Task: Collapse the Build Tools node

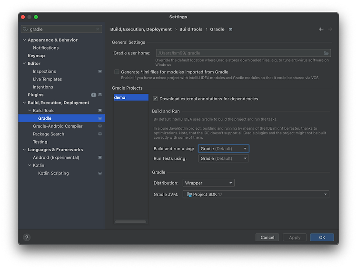Action: click(x=30, y=111)
